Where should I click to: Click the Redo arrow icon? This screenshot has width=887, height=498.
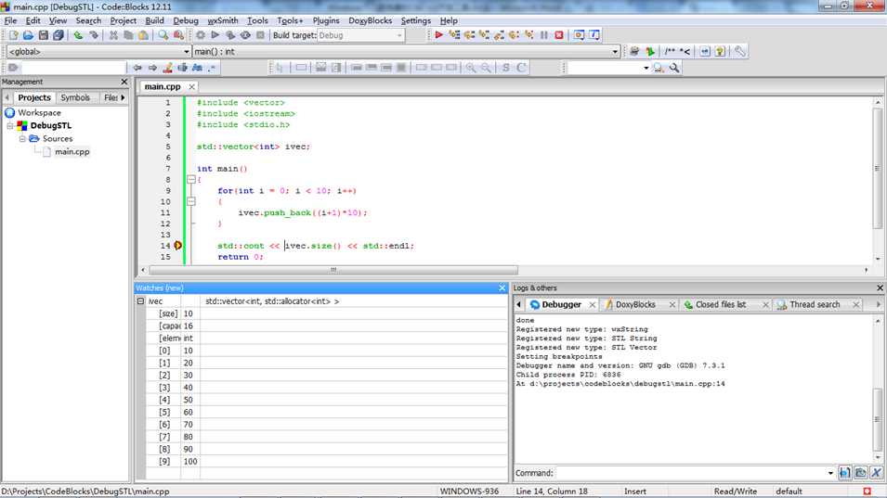point(94,35)
